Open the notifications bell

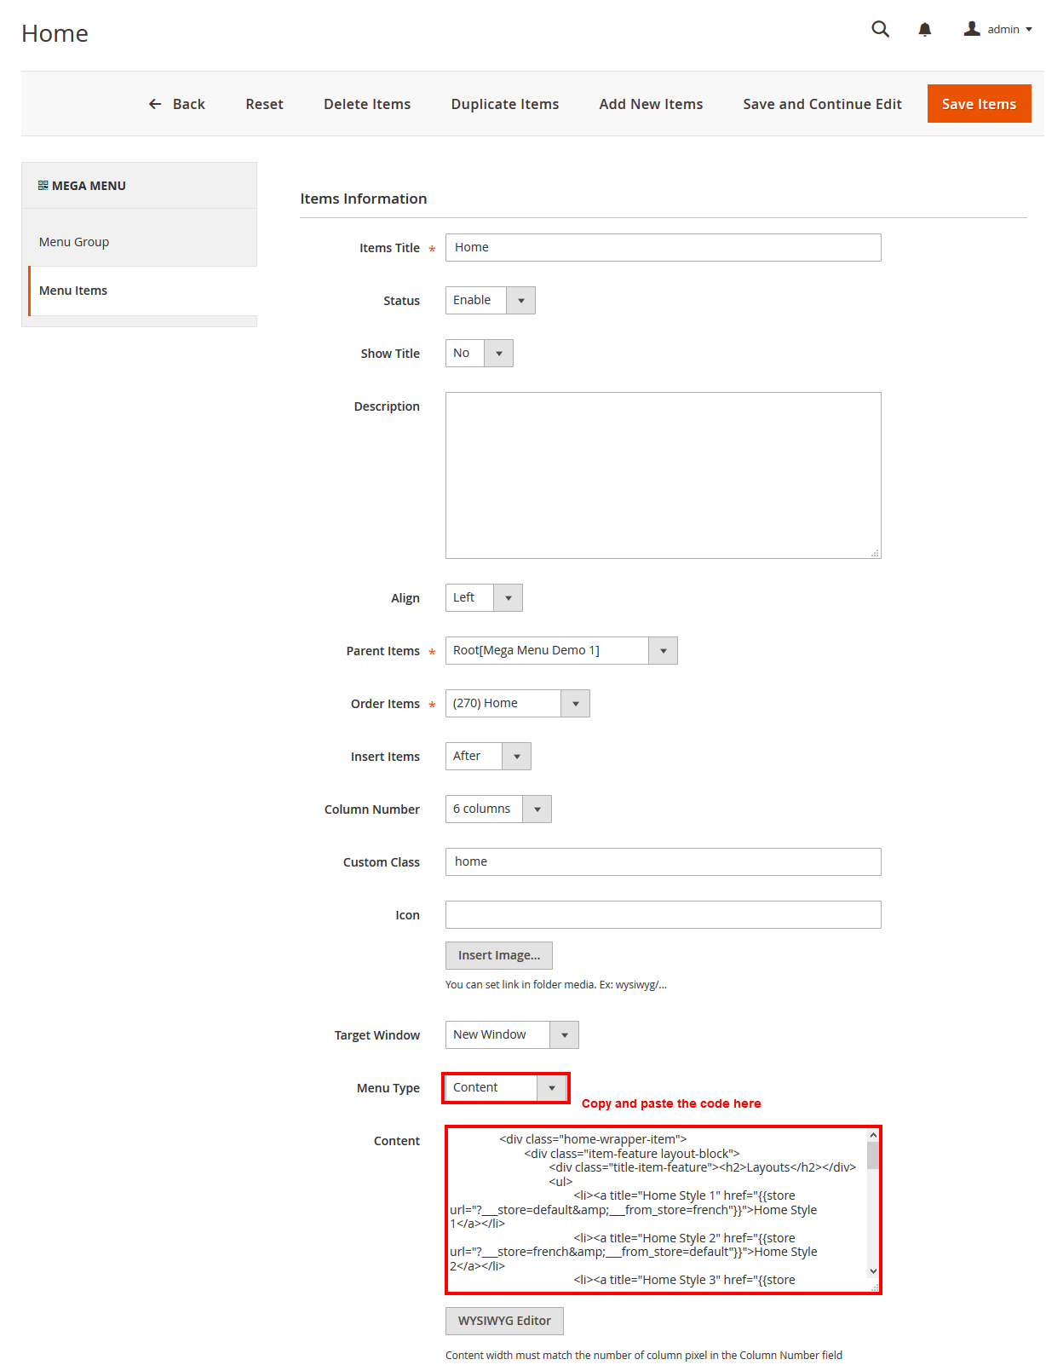click(925, 30)
